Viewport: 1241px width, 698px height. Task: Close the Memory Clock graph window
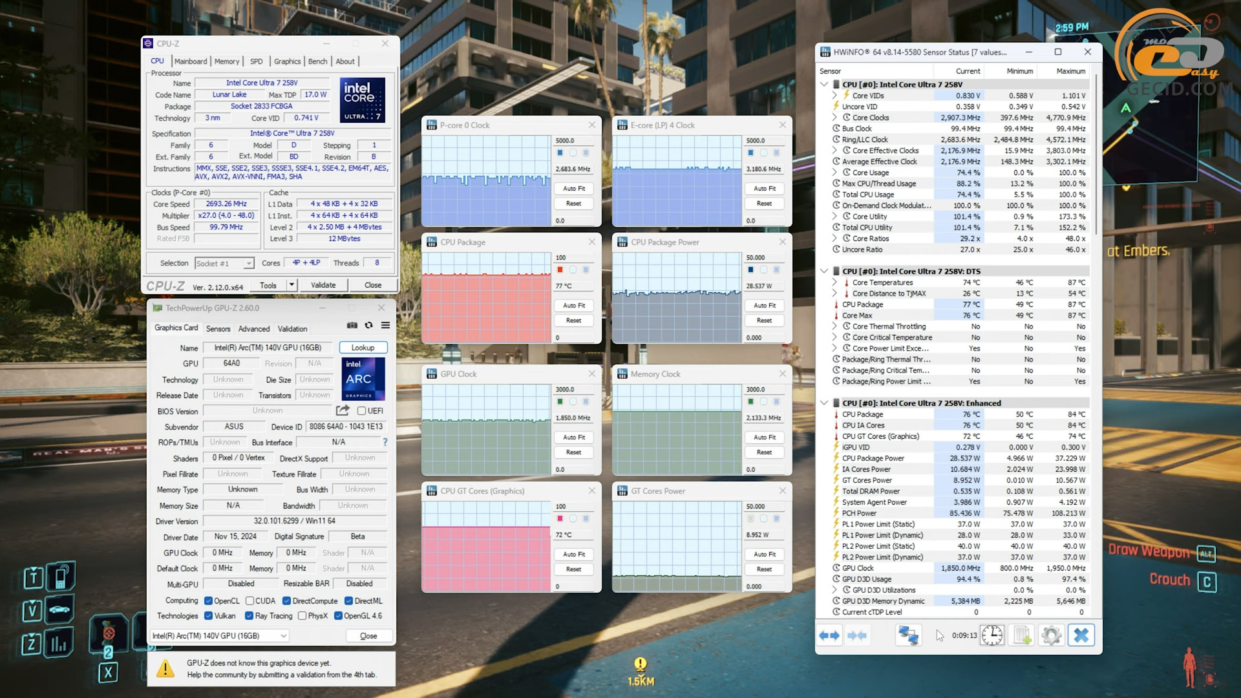tap(783, 374)
